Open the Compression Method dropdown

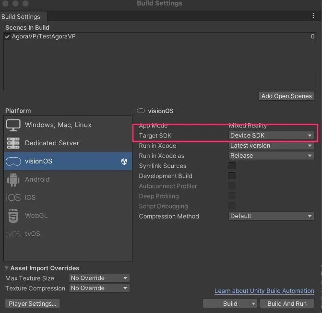(x=271, y=216)
